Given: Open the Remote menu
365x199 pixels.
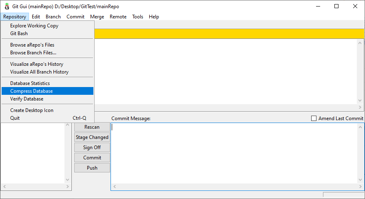Looking at the screenshot, I should tap(118, 17).
